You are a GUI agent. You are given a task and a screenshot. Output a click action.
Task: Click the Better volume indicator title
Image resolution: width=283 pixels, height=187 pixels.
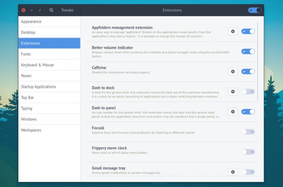112,48
